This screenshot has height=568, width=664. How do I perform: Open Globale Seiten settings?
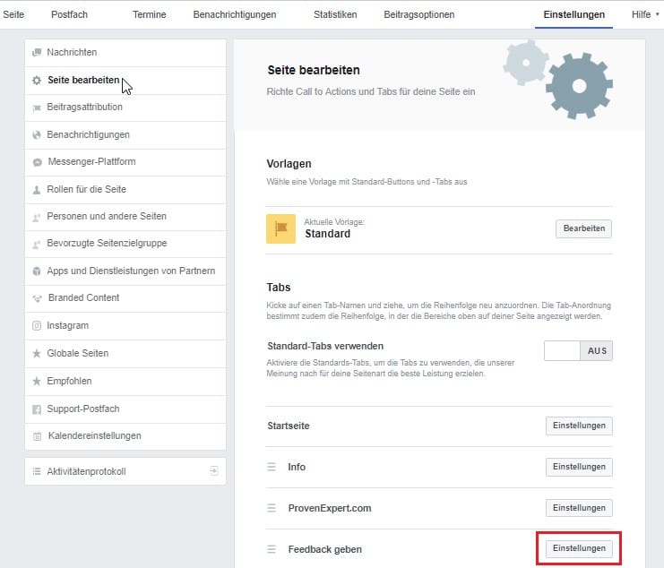[x=77, y=353]
